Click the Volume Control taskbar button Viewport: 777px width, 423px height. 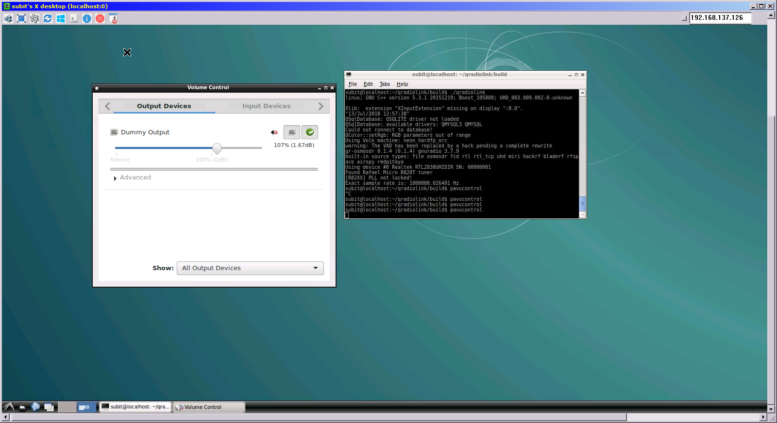[209, 407]
